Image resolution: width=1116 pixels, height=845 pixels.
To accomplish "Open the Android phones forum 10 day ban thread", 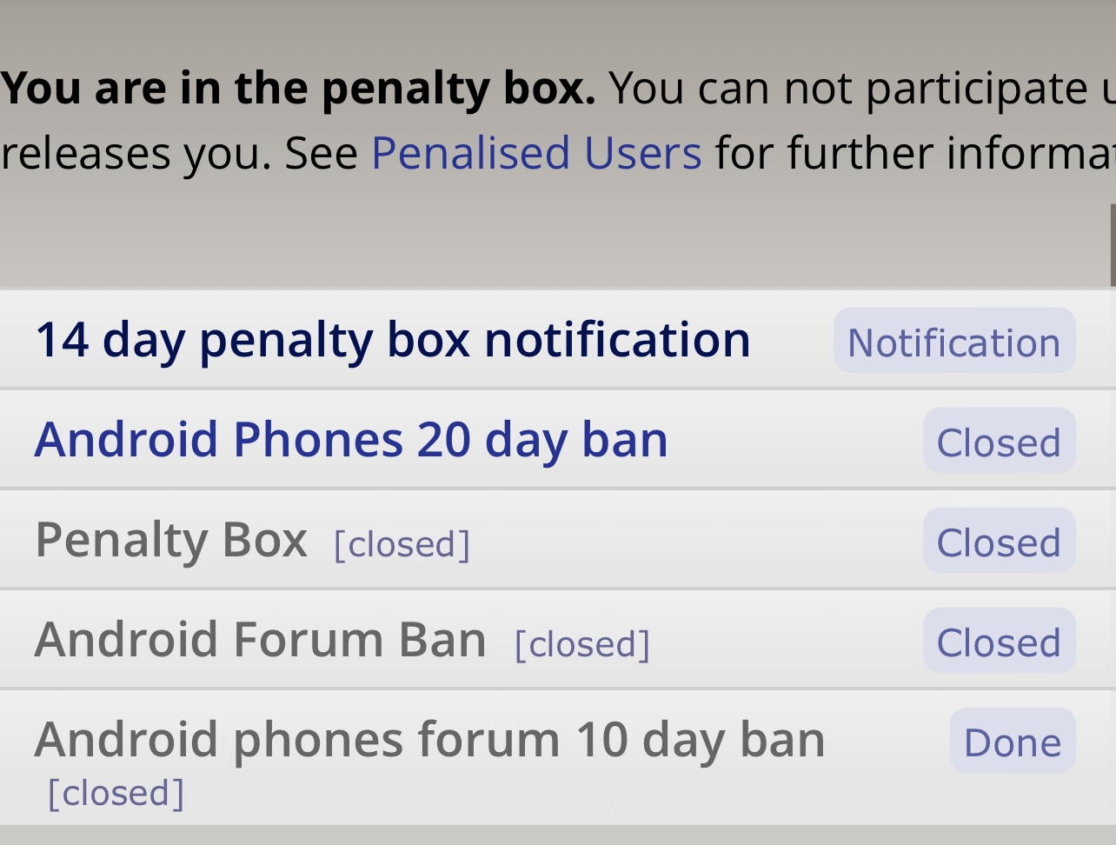I will point(429,740).
